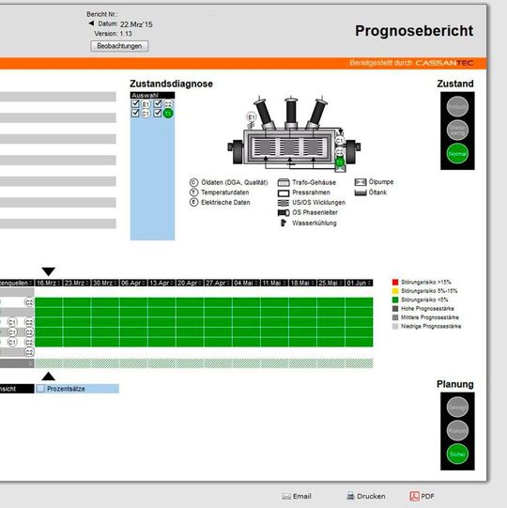Open the Datenquellen column header
Viewport: 507px width, 508px height.
tap(17, 283)
